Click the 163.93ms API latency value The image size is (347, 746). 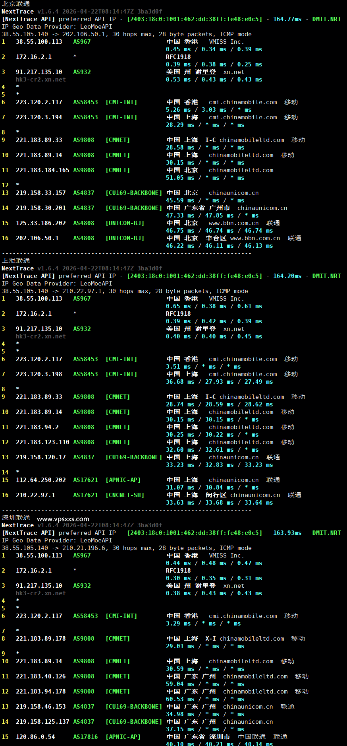[x=287, y=533]
